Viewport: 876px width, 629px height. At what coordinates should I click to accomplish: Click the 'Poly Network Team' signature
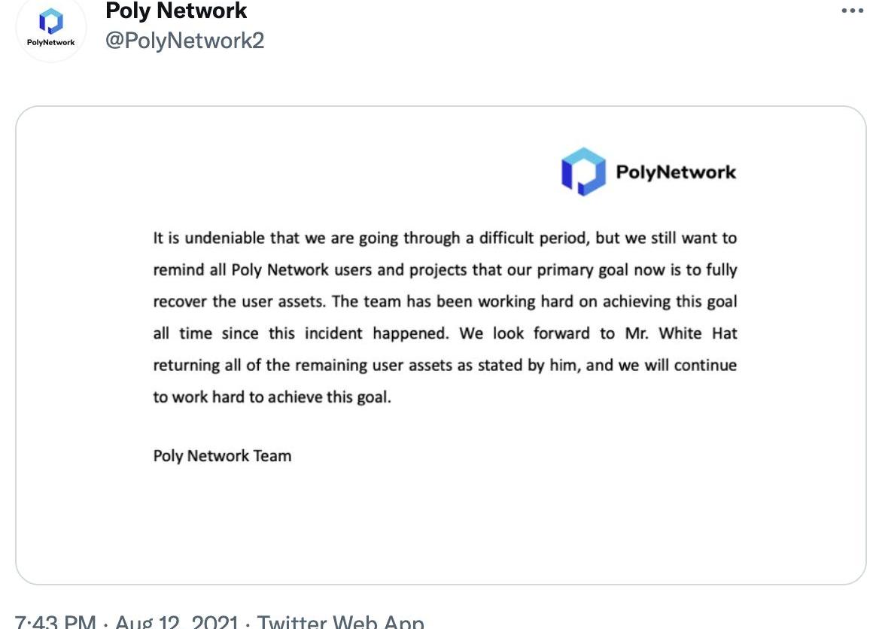tap(222, 456)
